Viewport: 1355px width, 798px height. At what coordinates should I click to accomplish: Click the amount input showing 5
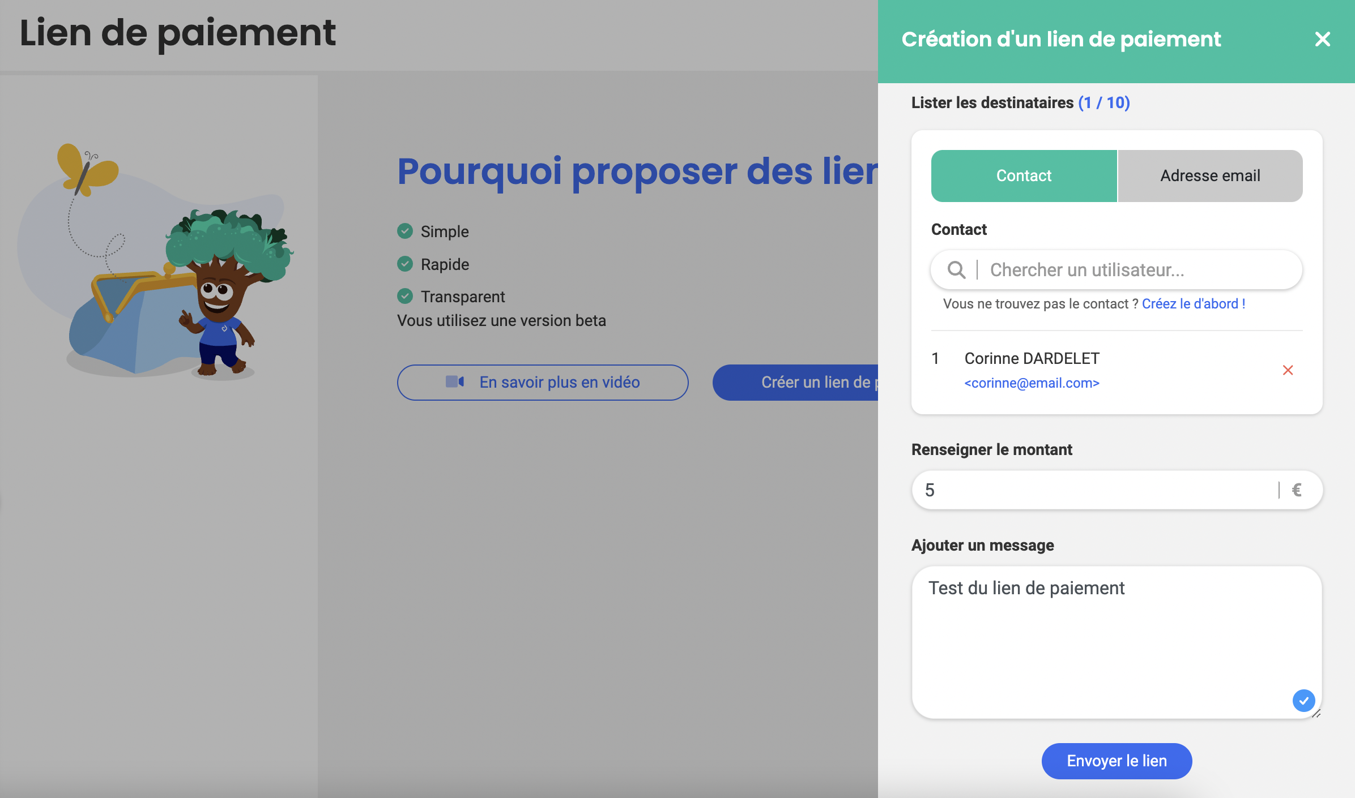1093,490
